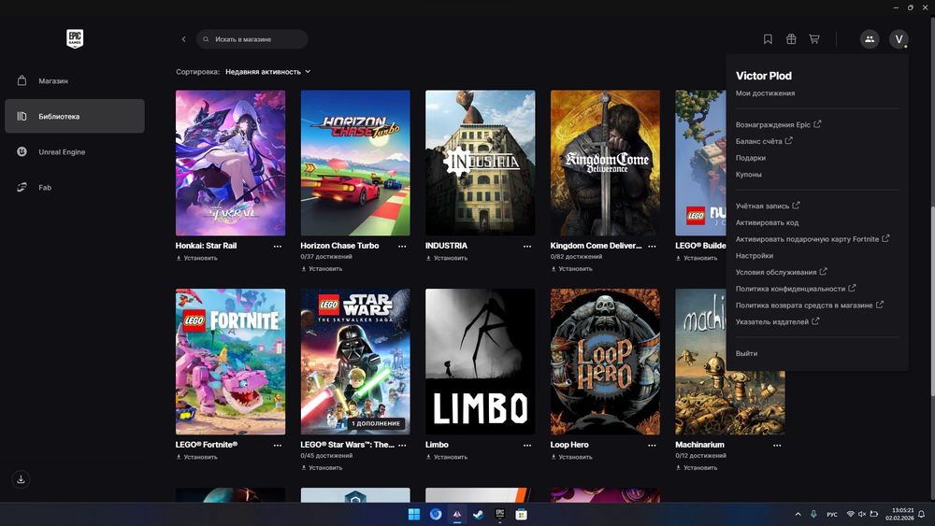Open the shopping cart icon
This screenshot has height=526, width=935.
[x=814, y=39]
